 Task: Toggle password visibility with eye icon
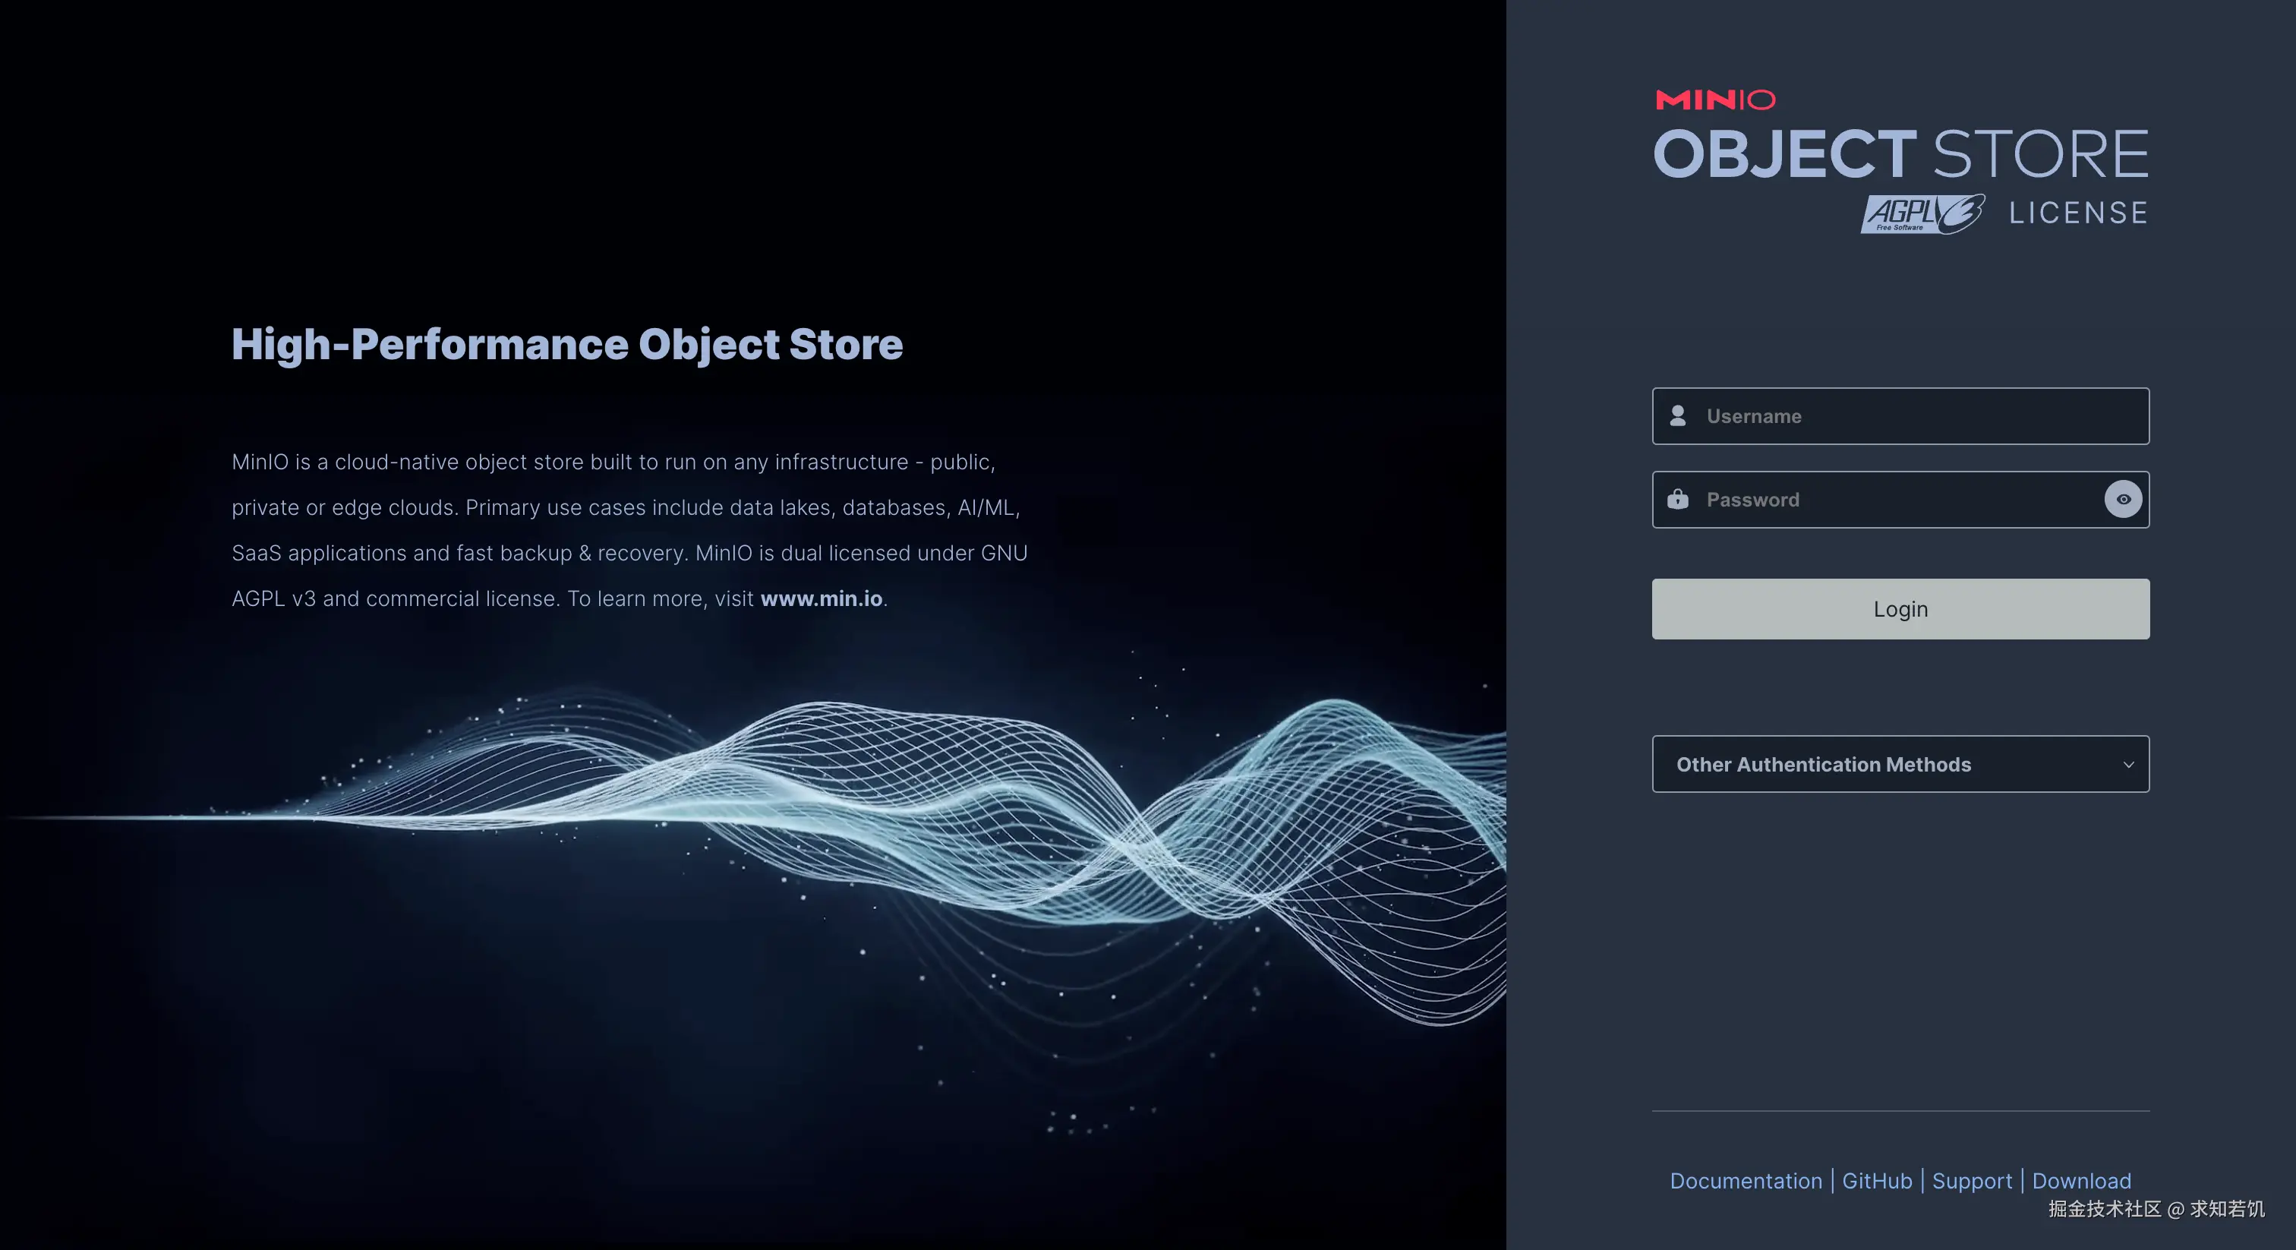pos(2123,499)
